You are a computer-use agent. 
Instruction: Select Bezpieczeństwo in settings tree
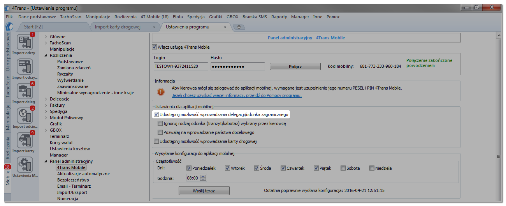(x=73, y=180)
